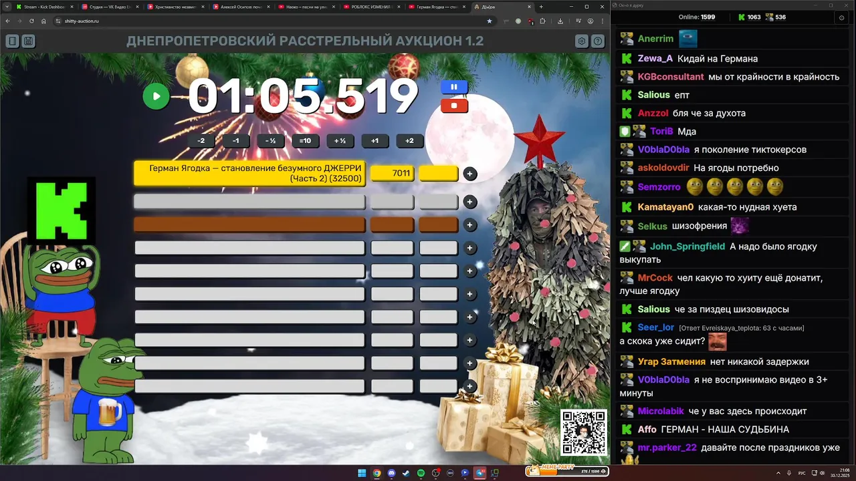The image size is (856, 481).
Task: Open Chrome from the taskbar
Action: (x=377, y=473)
